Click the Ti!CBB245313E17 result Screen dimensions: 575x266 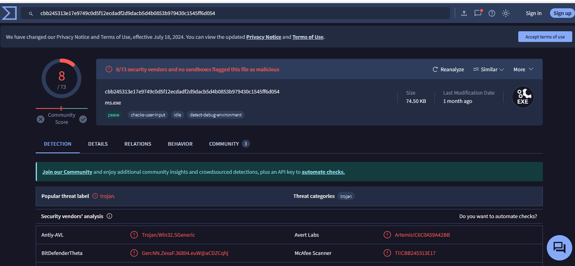point(415,253)
